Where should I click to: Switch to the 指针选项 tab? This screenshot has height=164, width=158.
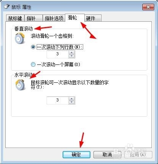pos(54,18)
